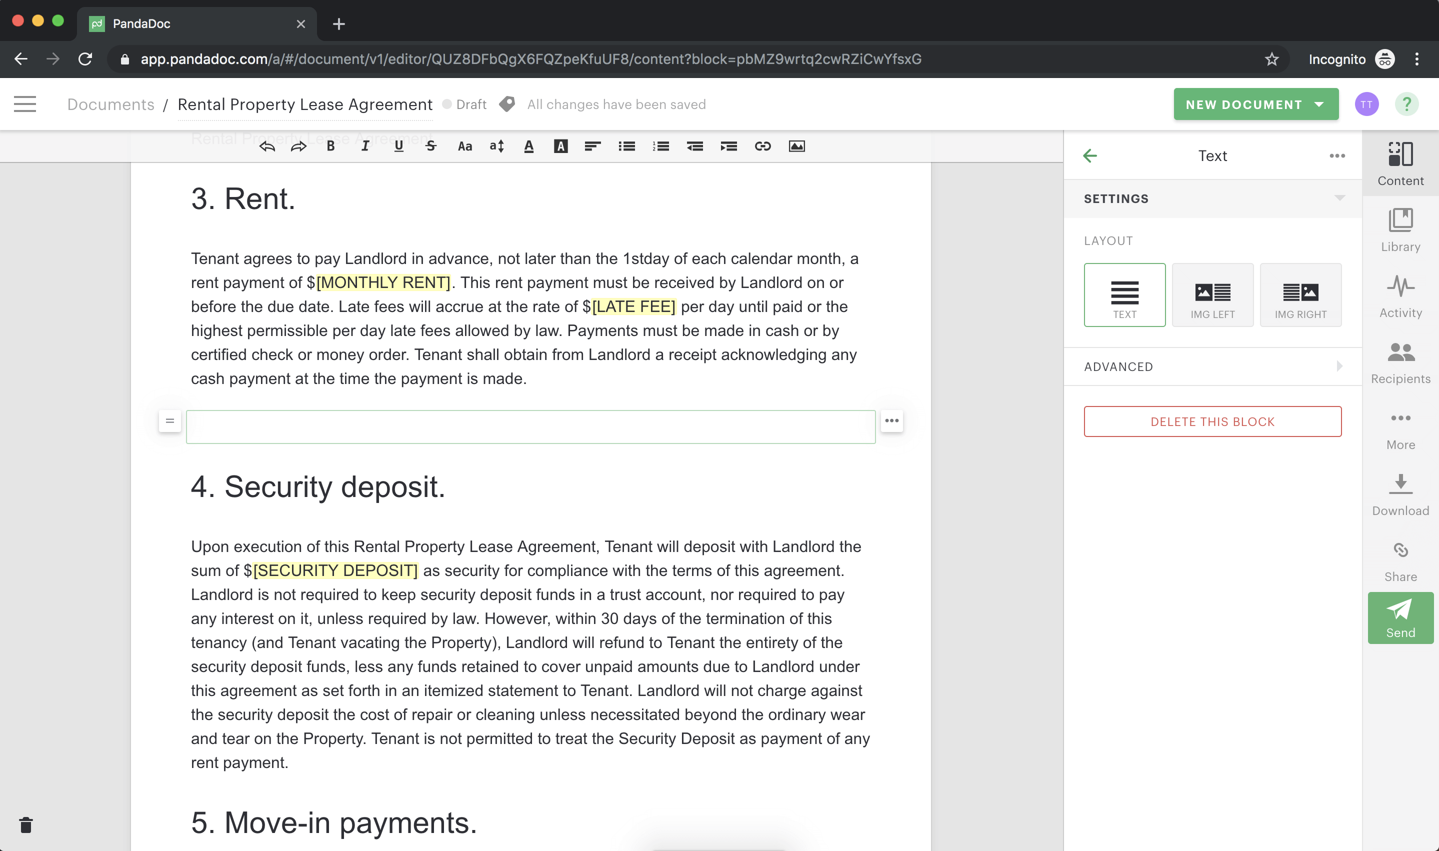Viewport: 1439px width, 851px height.
Task: Click the Incognito indicator
Action: click(1351, 59)
